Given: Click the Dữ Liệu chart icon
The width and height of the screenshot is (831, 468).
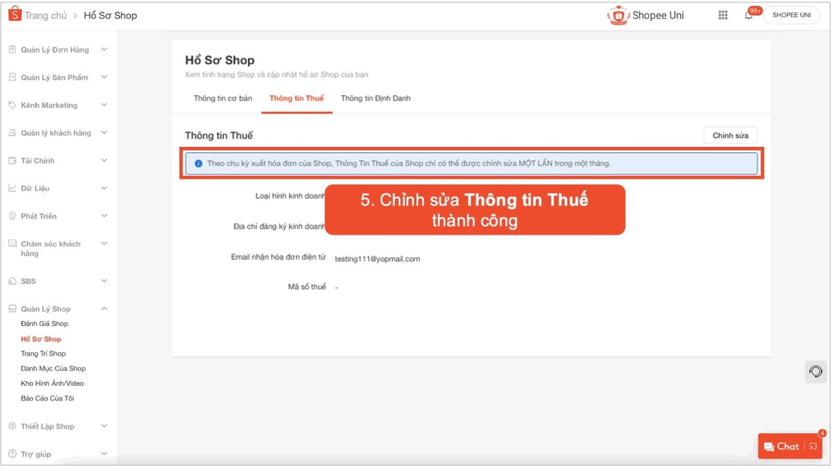Looking at the screenshot, I should point(12,188).
